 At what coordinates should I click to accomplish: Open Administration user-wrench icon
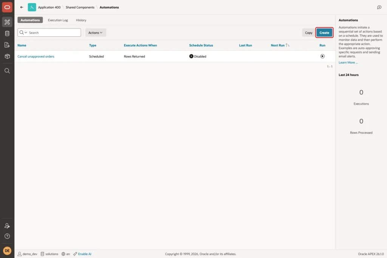point(7,226)
